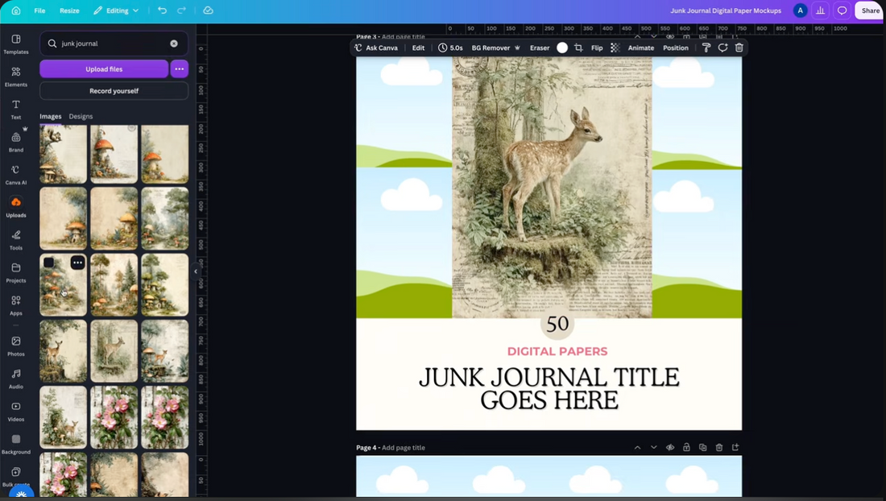Viewport: 886px width, 501px height.
Task: Copy style with the paint roller icon
Action: point(706,48)
